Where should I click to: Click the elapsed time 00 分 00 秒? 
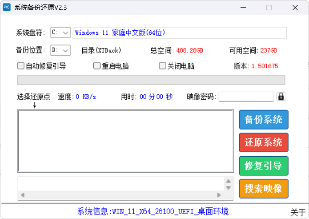coord(156,97)
